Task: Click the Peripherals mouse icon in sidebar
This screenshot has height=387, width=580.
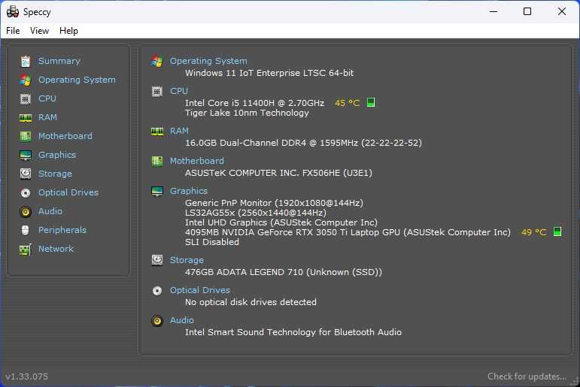Action: click(26, 230)
